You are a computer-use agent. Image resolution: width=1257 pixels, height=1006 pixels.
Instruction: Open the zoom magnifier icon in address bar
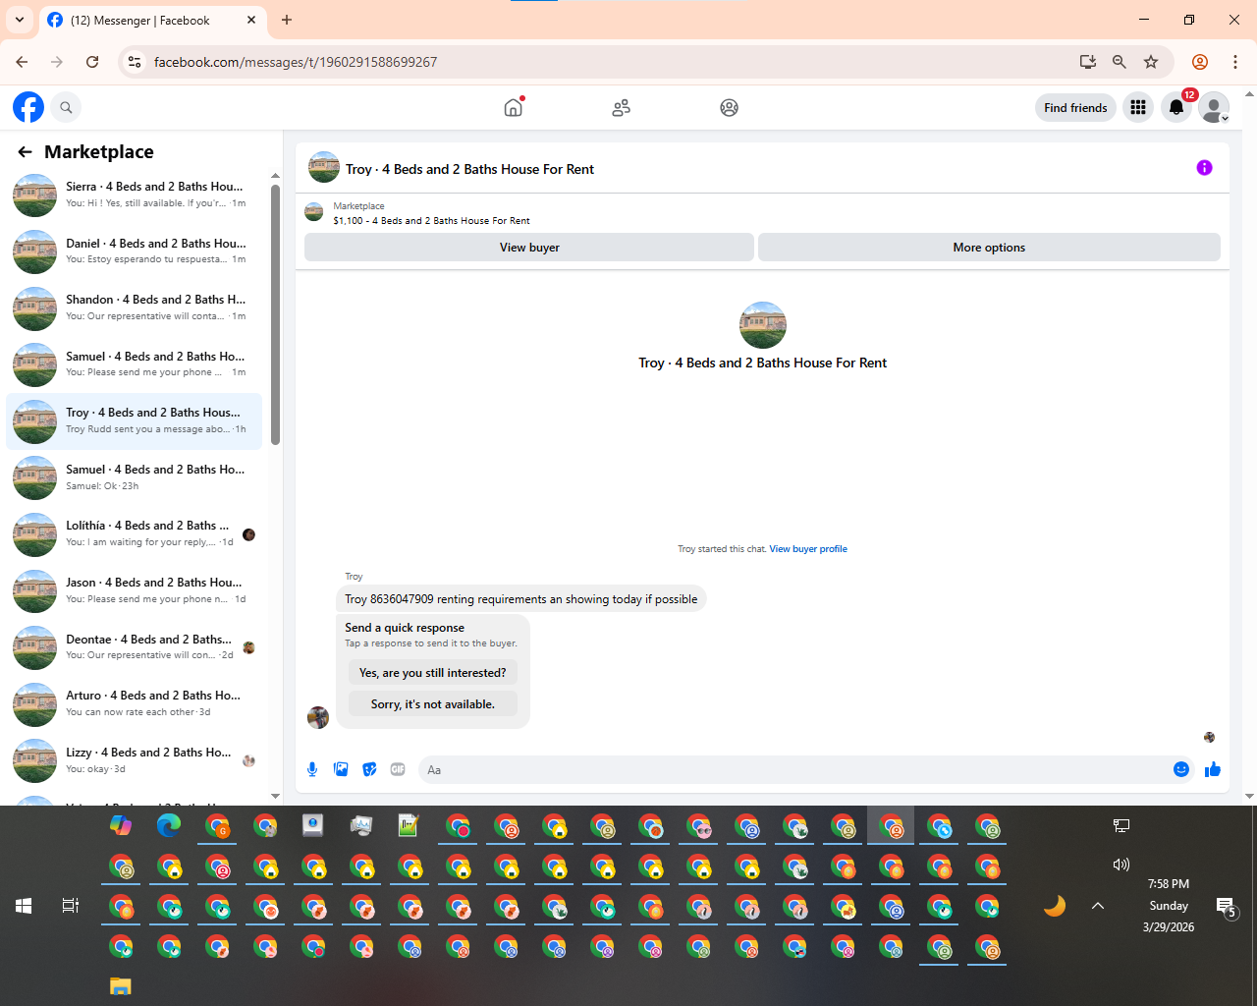(x=1120, y=62)
